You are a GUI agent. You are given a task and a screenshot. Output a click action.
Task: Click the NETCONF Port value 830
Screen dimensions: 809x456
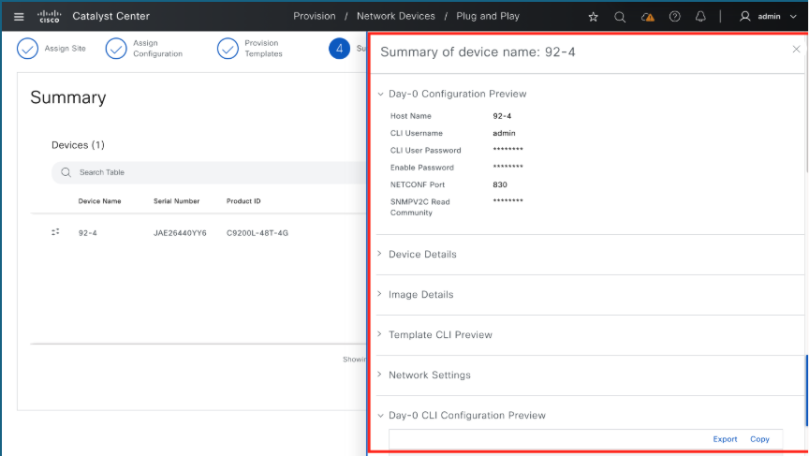[500, 184]
